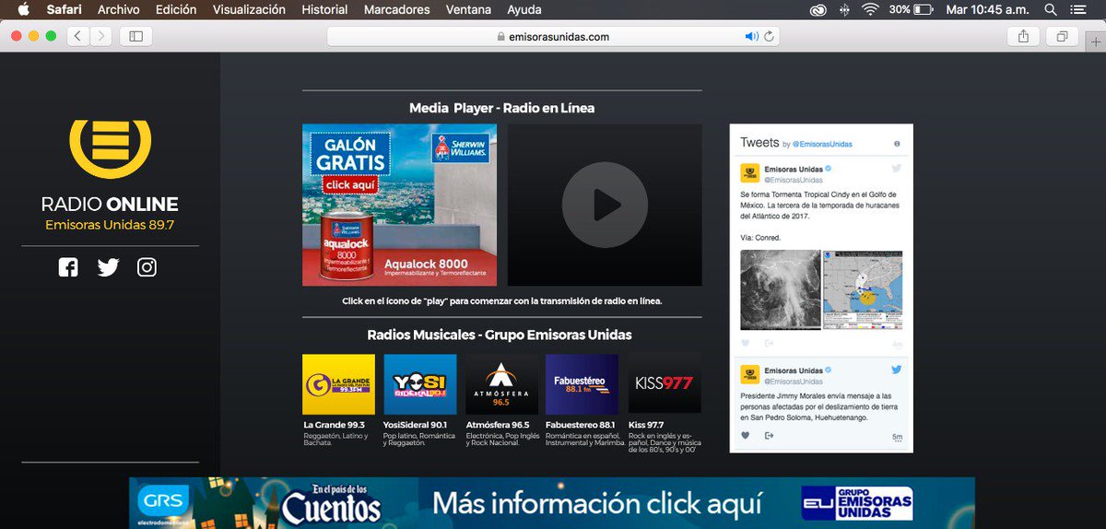Open the Historial menu

[324, 9]
